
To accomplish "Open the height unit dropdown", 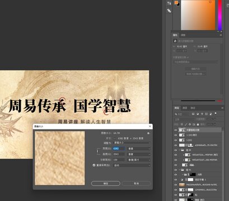I will (x=139, y=154).
